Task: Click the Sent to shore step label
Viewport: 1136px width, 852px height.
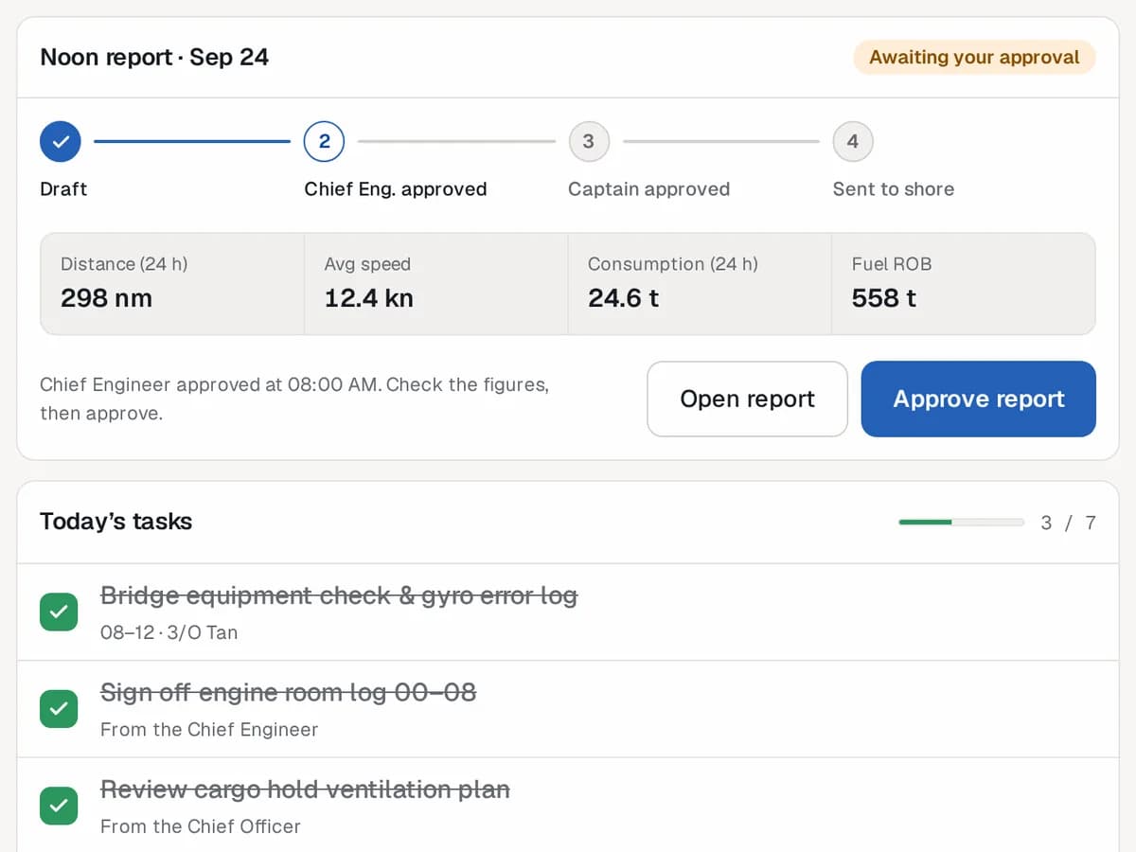Action: click(x=894, y=188)
